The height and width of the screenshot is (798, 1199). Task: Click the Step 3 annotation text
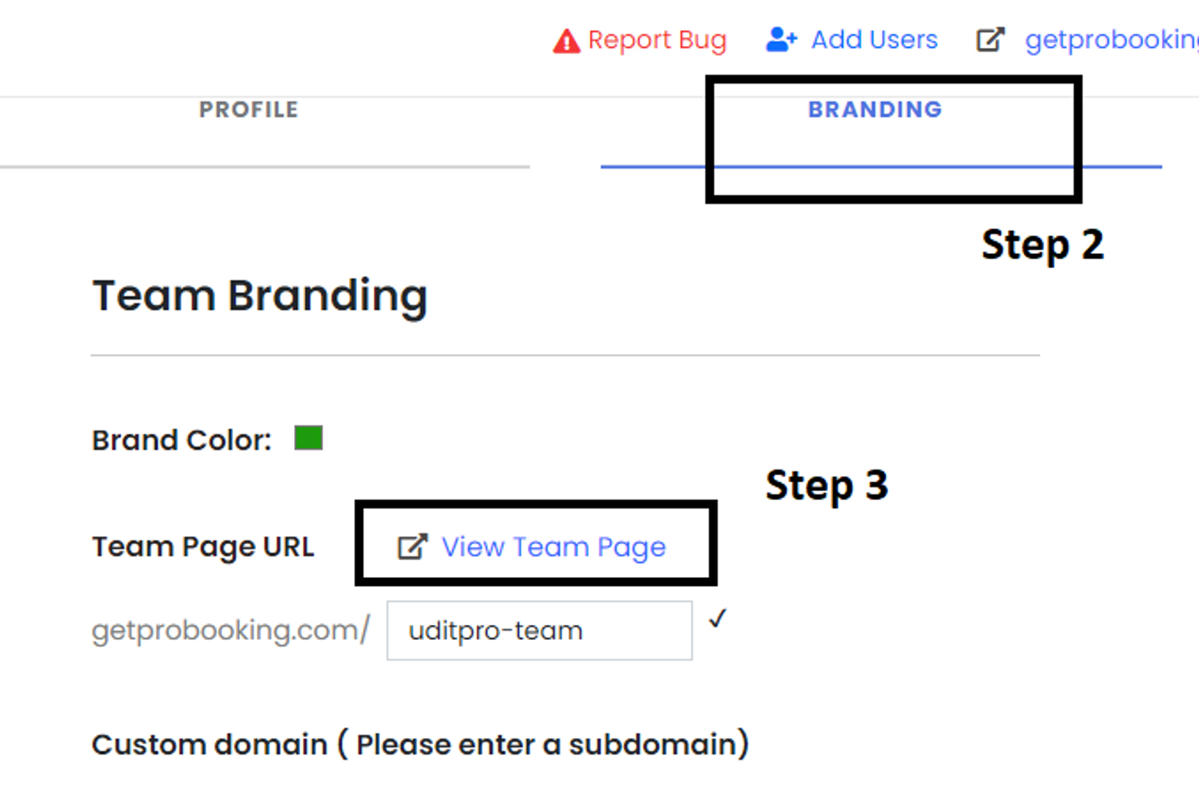tap(827, 486)
